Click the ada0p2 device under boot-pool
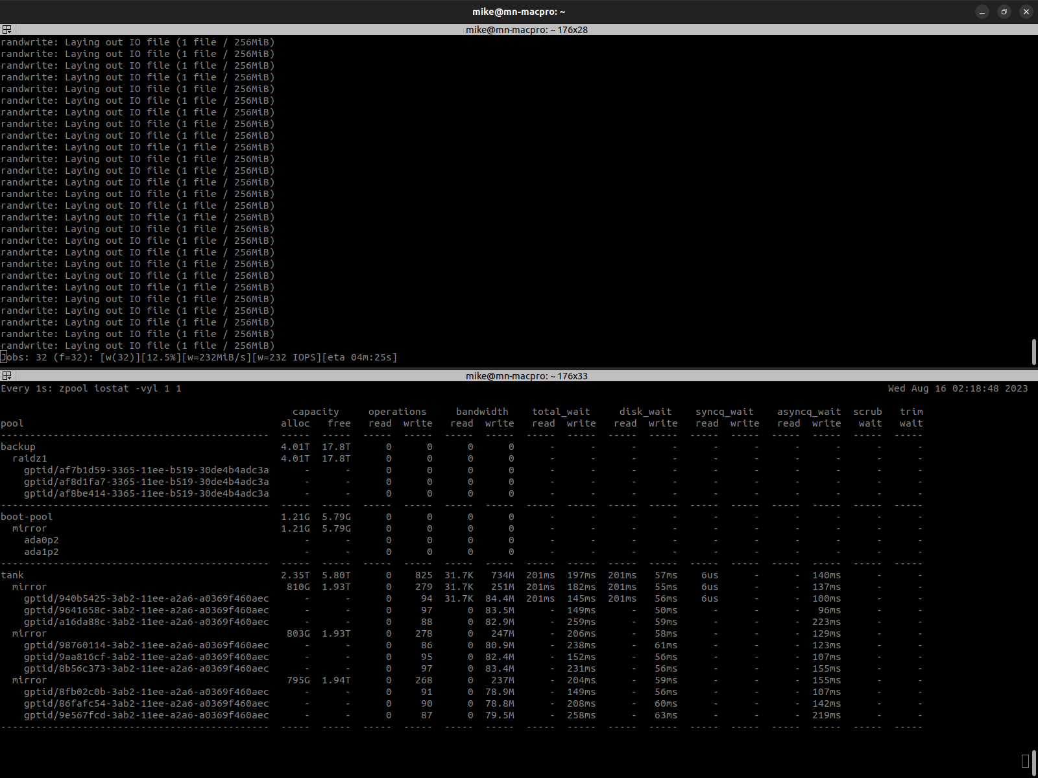The height and width of the screenshot is (778, 1038). pyautogui.click(x=42, y=540)
